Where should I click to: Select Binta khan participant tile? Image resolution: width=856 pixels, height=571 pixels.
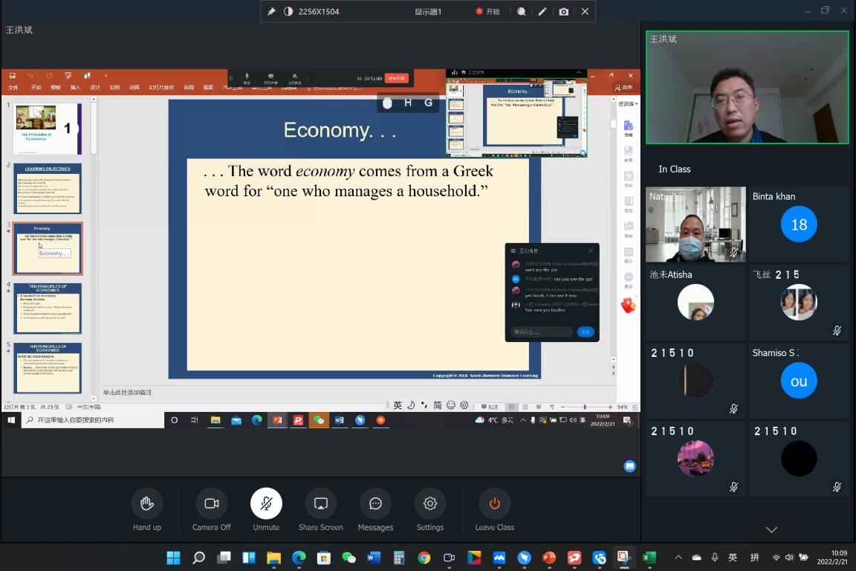[x=799, y=224]
